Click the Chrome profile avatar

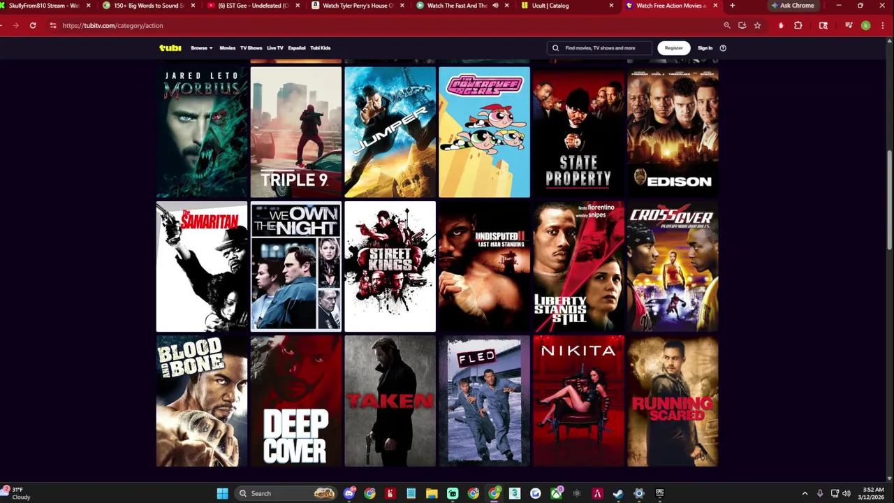tap(865, 25)
